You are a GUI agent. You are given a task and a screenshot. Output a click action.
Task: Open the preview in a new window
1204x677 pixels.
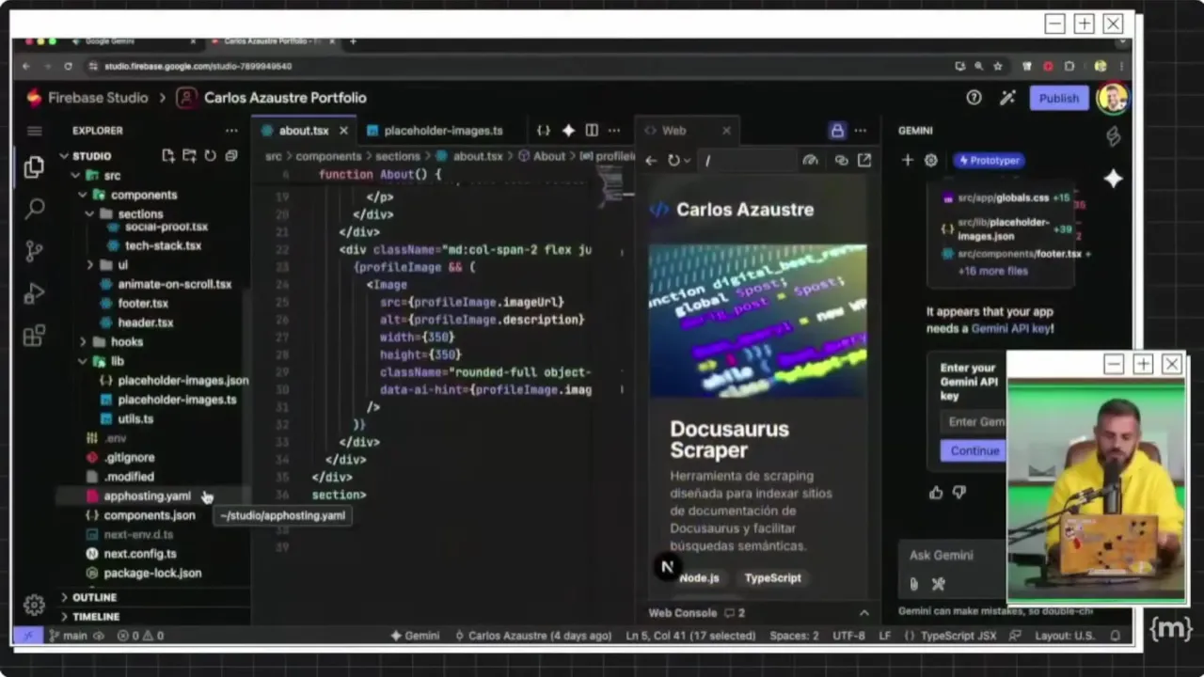(864, 161)
